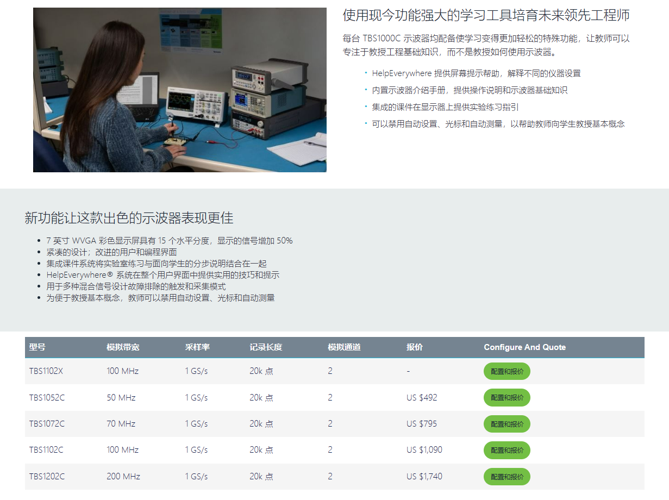Click the 每台 TBS1000C 示波器 paragraph
This screenshot has height=500, width=669.
click(486, 46)
